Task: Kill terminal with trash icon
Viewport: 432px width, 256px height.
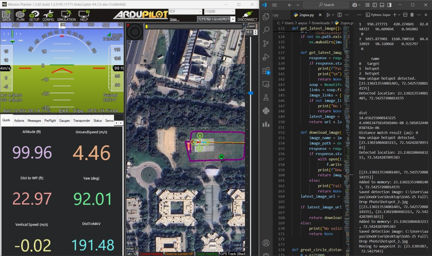Action: coord(412,15)
